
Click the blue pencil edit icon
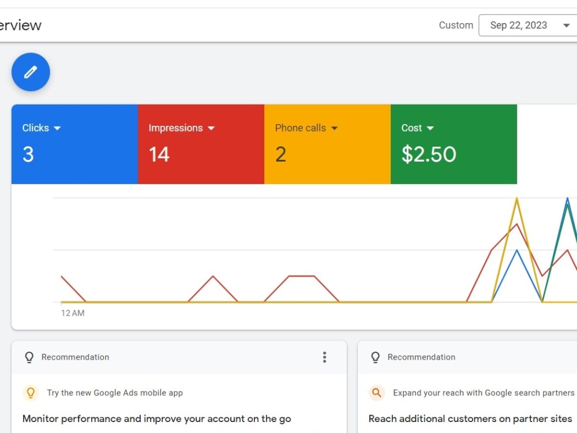tap(31, 72)
